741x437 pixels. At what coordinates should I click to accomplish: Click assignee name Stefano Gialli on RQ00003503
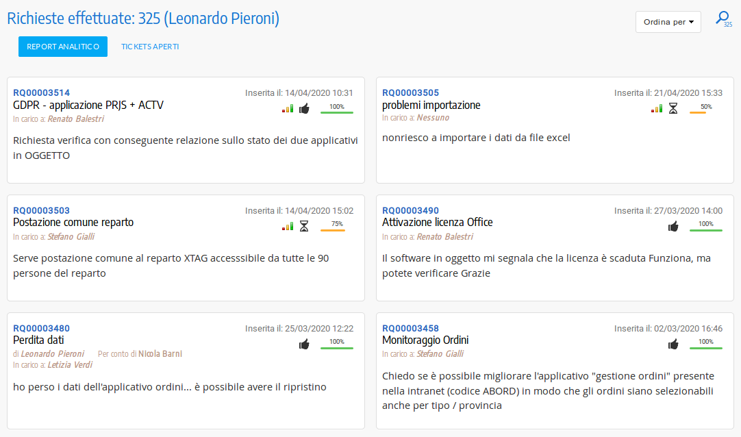(71, 237)
